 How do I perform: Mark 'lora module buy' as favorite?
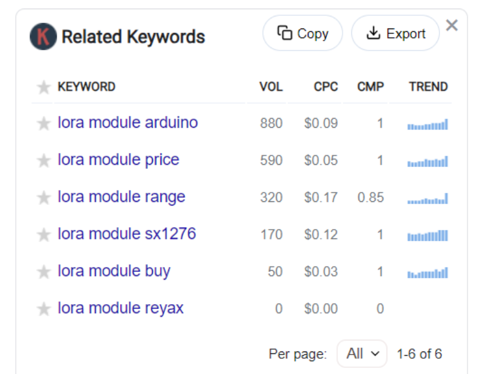tap(43, 272)
